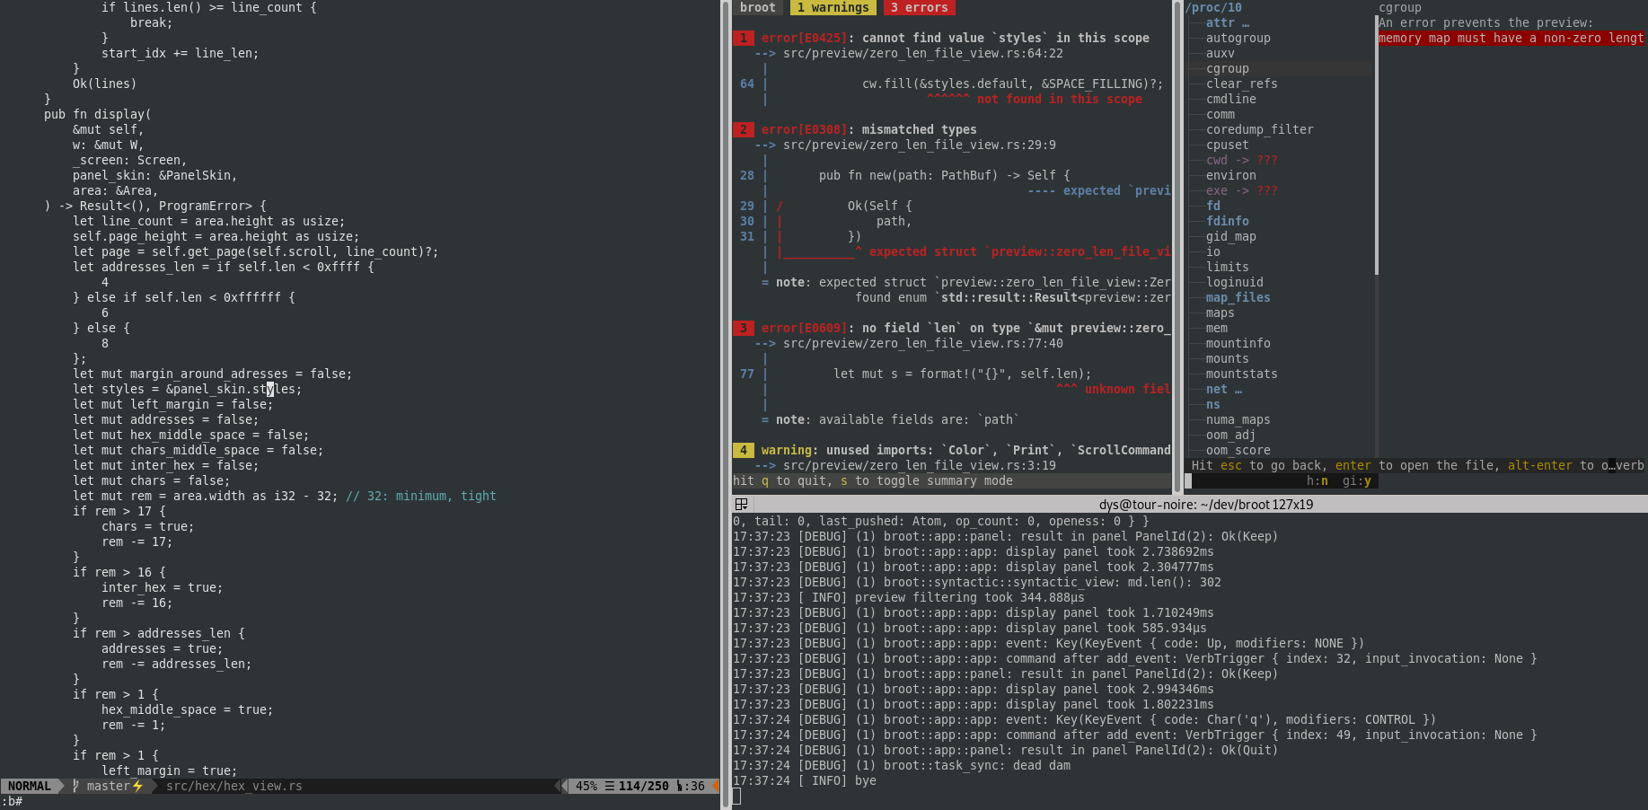Click the git branch icon in vim statusline
Image resolution: width=1648 pixels, height=810 pixels.
click(76, 786)
